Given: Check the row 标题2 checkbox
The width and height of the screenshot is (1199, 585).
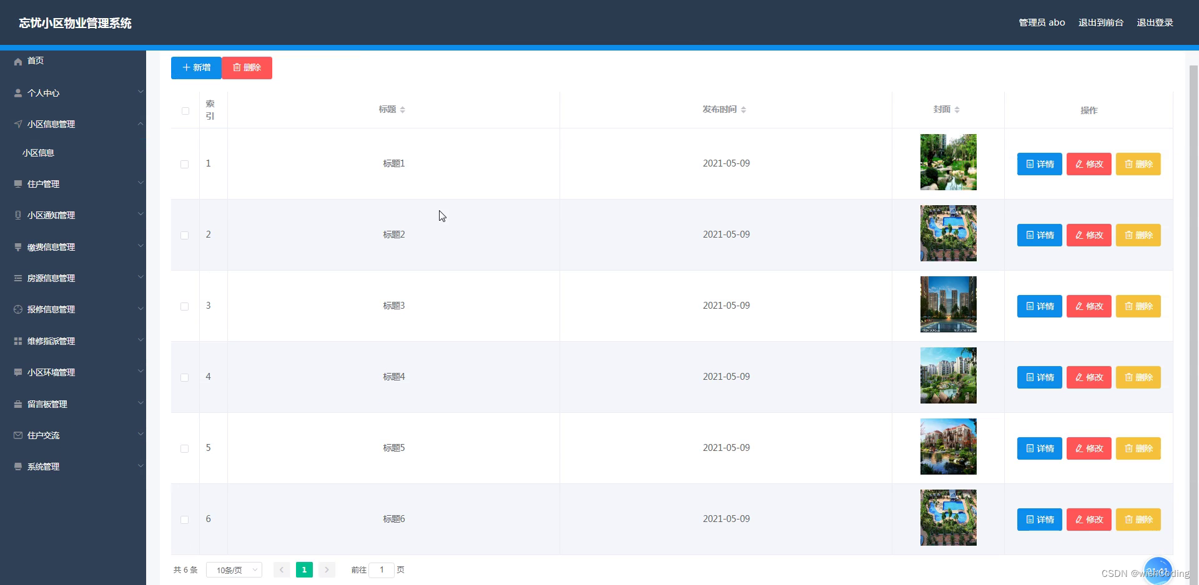Looking at the screenshot, I should pyautogui.click(x=185, y=235).
